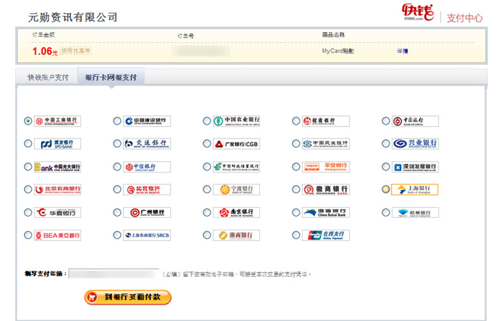Click the 宁波银行 bank logo
This screenshot has width=498, height=321.
[236, 189]
